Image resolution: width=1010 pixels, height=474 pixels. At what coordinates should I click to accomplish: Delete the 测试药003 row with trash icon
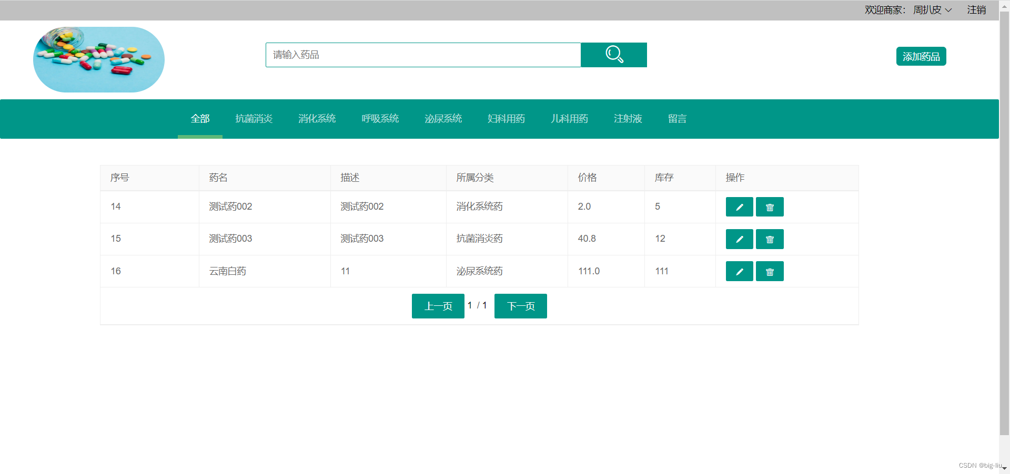tap(770, 239)
